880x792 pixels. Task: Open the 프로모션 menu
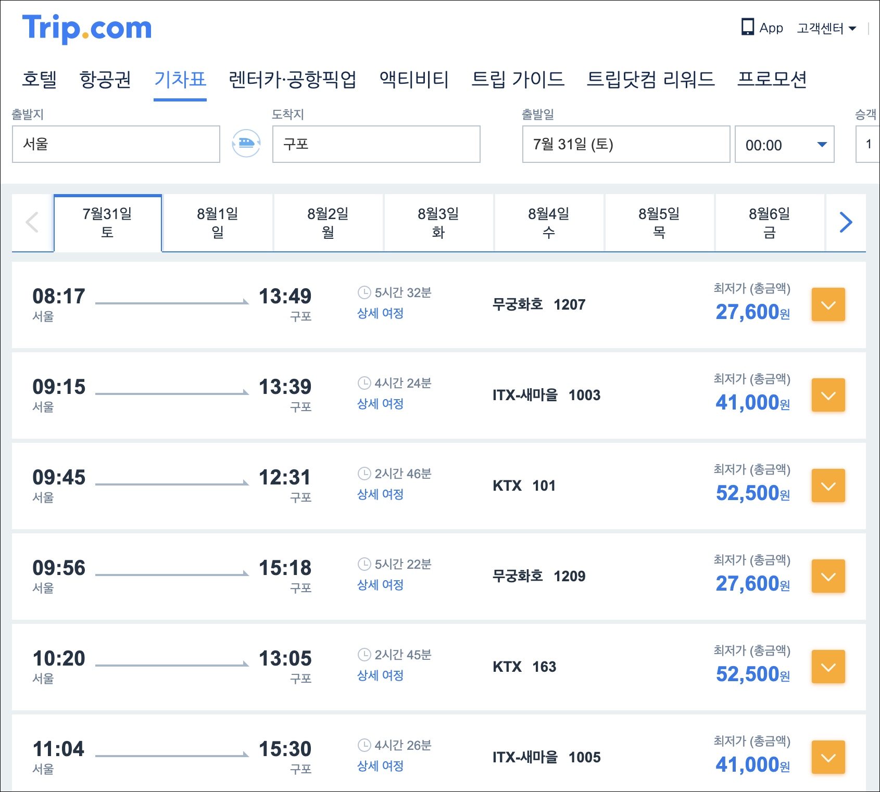click(x=772, y=80)
